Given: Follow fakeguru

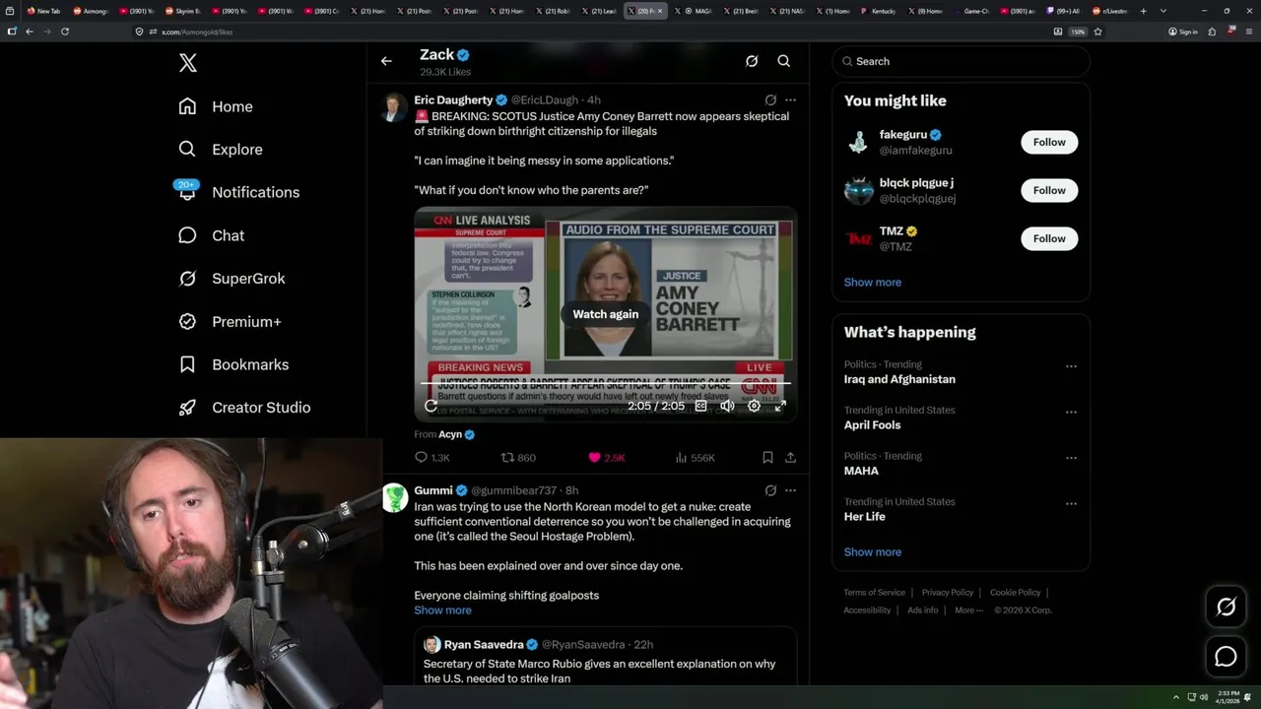Looking at the screenshot, I should [x=1049, y=142].
